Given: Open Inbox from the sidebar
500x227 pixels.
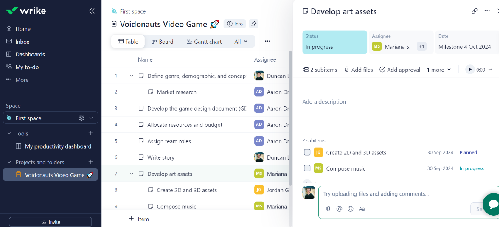Looking at the screenshot, I should (22, 42).
